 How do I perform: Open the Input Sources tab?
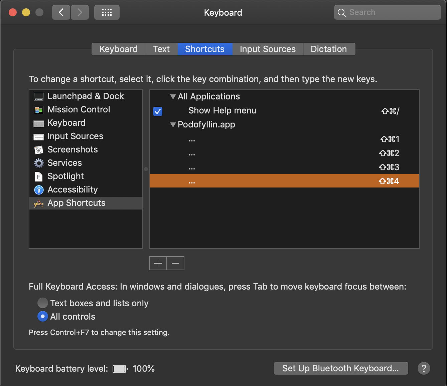pos(268,49)
